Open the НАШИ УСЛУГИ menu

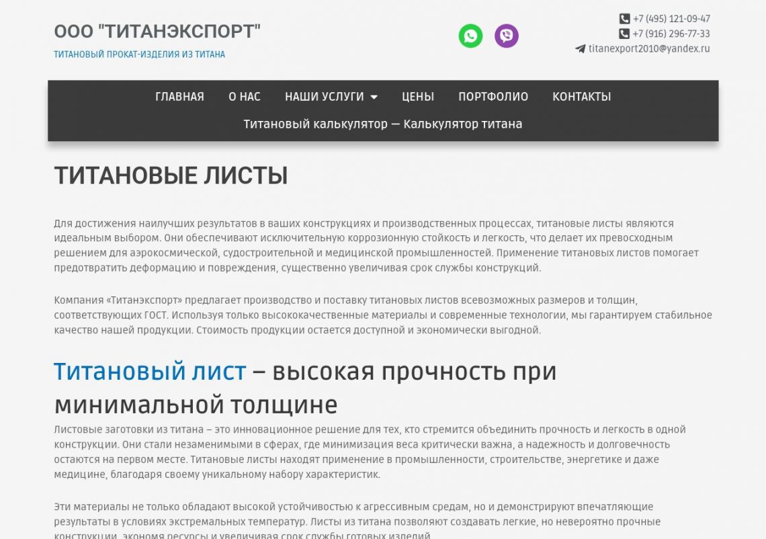click(x=325, y=97)
